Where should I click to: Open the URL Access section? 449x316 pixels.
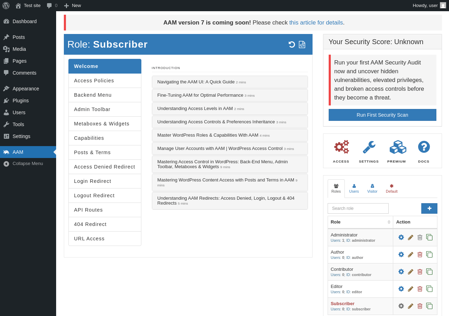pos(105,239)
